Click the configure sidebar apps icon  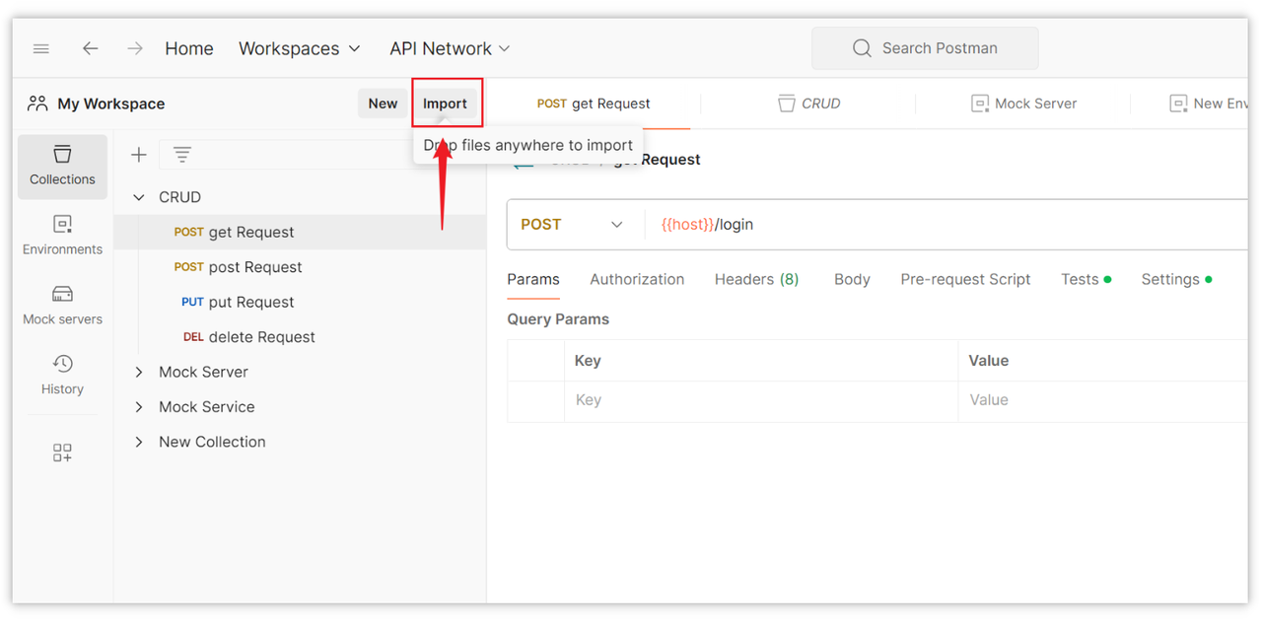click(x=62, y=453)
